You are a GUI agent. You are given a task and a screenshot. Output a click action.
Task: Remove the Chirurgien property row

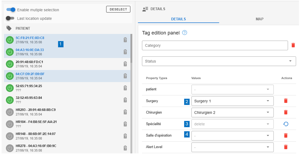286,112
